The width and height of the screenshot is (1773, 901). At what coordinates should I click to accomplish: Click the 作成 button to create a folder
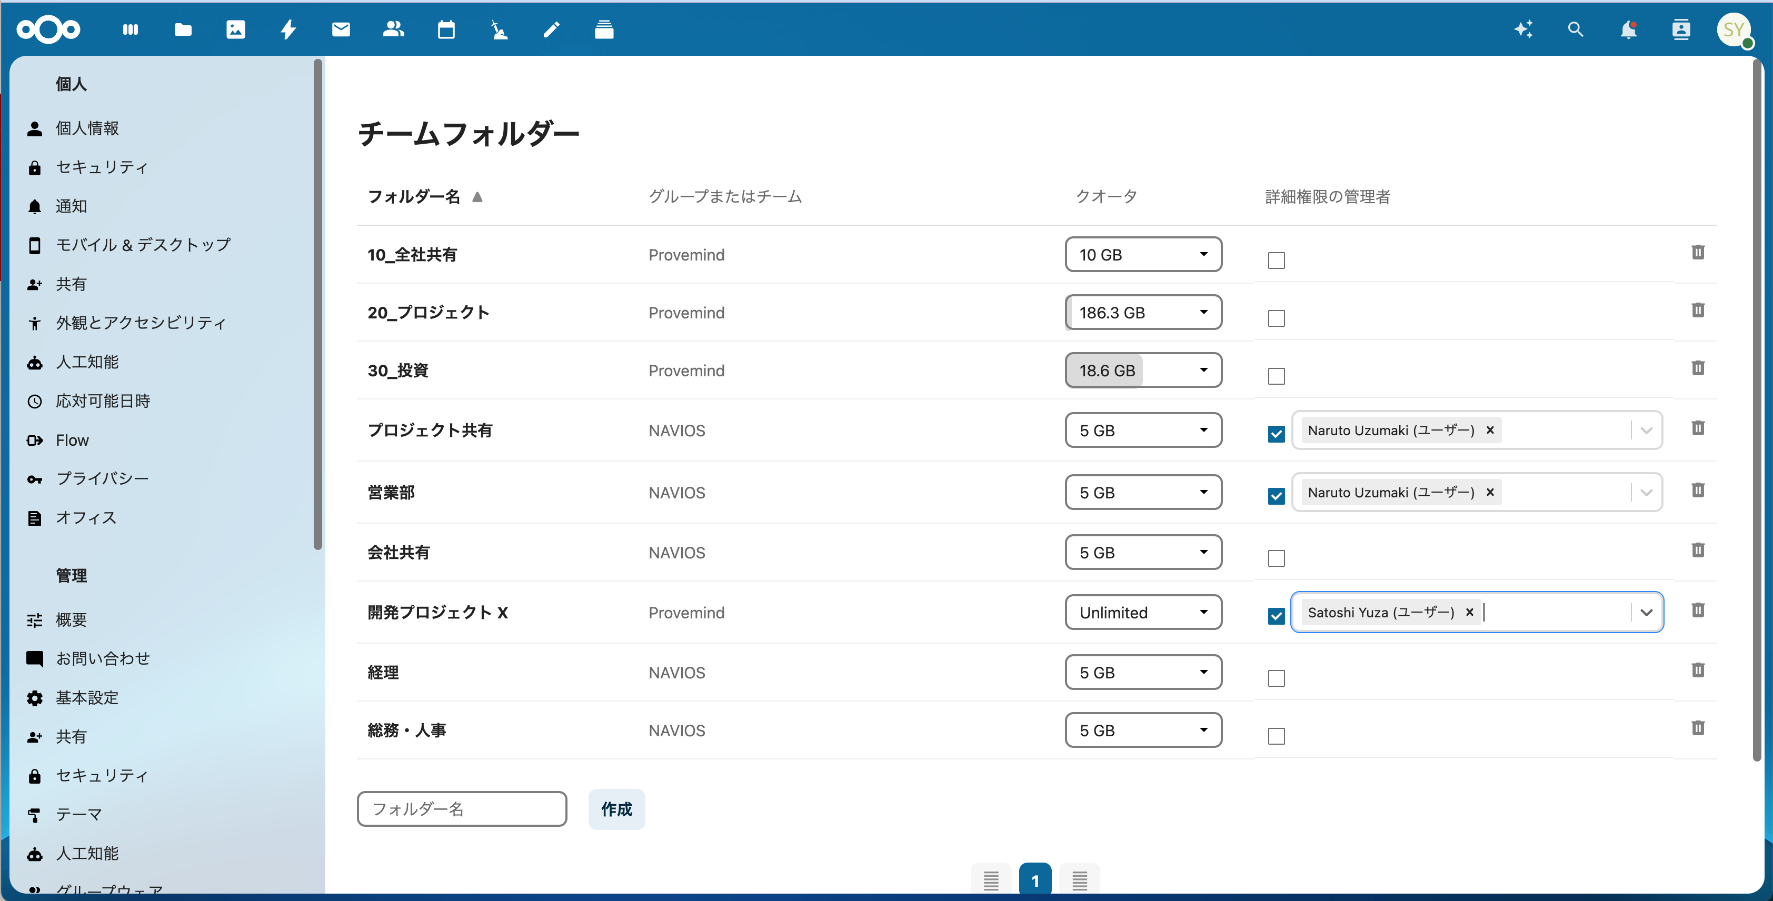[x=616, y=809]
